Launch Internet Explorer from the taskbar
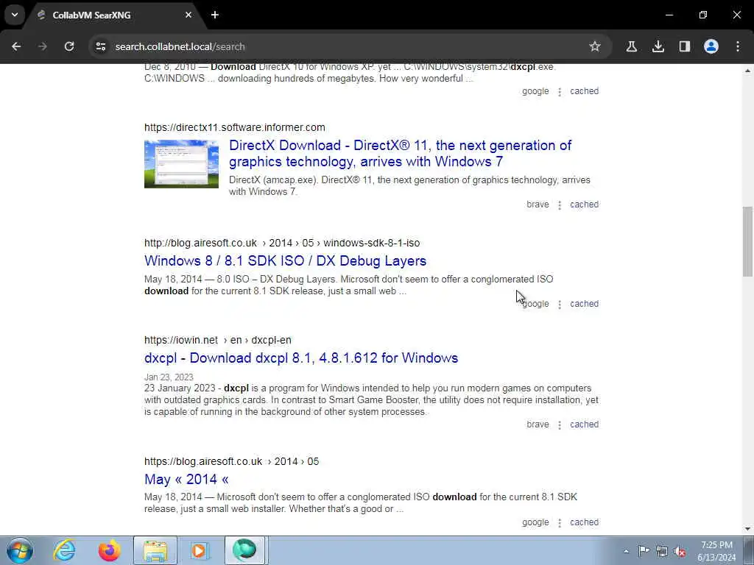This screenshot has width=754, height=565. [65, 550]
